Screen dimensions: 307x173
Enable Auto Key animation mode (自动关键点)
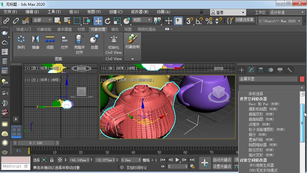[222, 160]
